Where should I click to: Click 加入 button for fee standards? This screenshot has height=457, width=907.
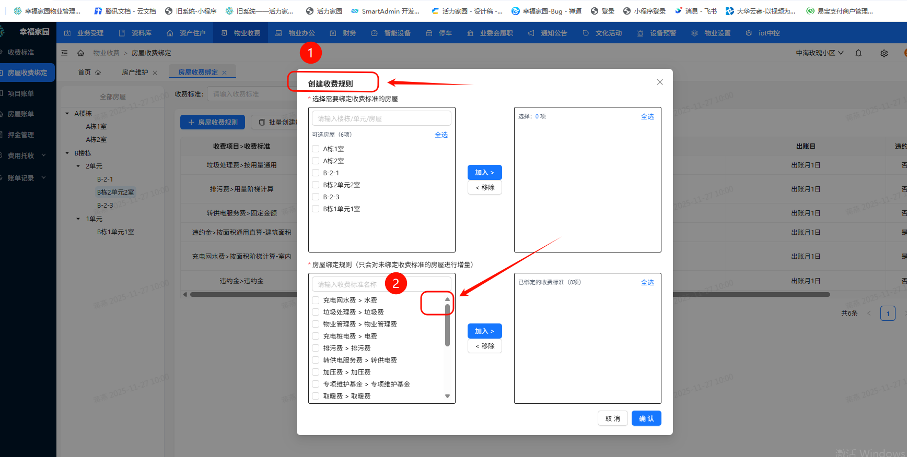tap(485, 331)
